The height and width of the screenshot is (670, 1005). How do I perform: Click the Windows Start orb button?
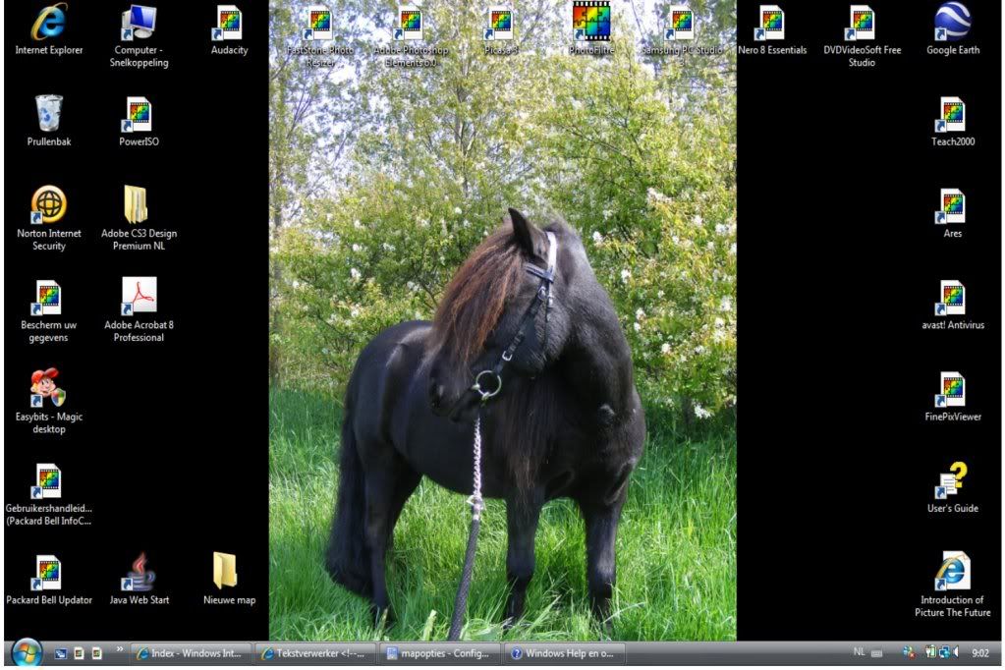tap(27, 653)
